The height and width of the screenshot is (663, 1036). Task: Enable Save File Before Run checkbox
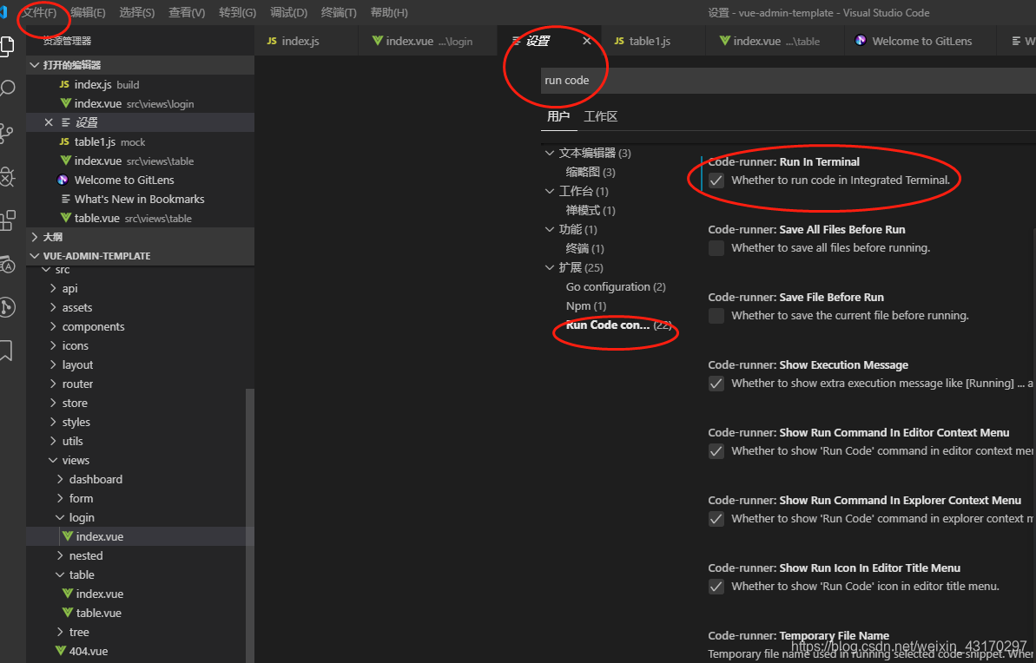click(x=716, y=316)
